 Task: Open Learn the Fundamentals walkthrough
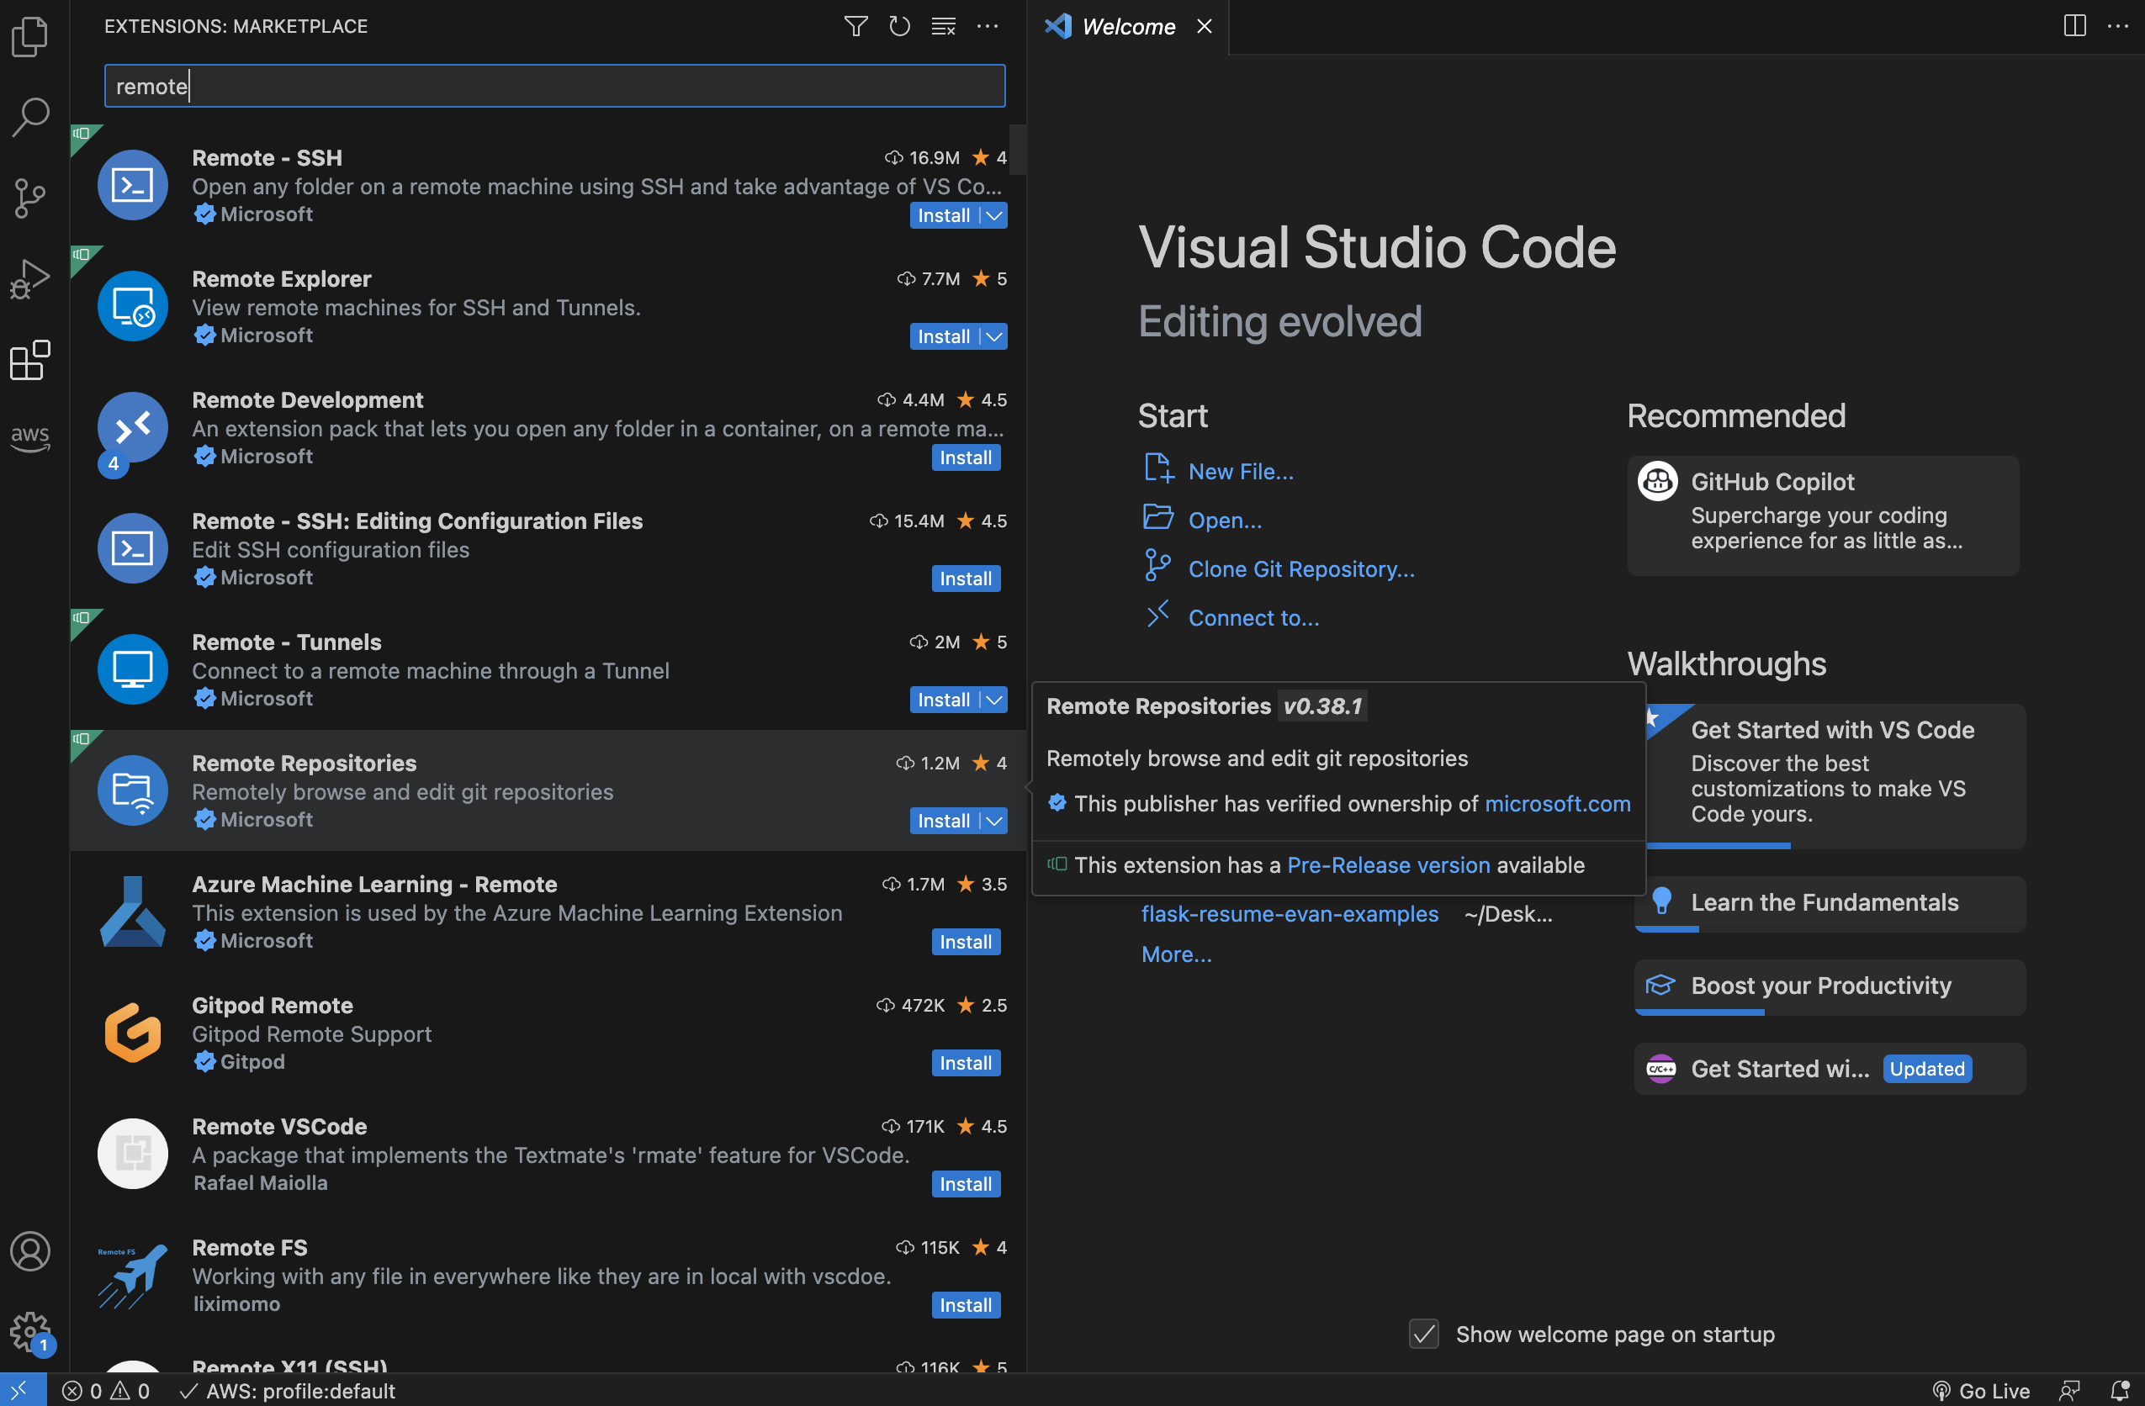coord(1830,903)
